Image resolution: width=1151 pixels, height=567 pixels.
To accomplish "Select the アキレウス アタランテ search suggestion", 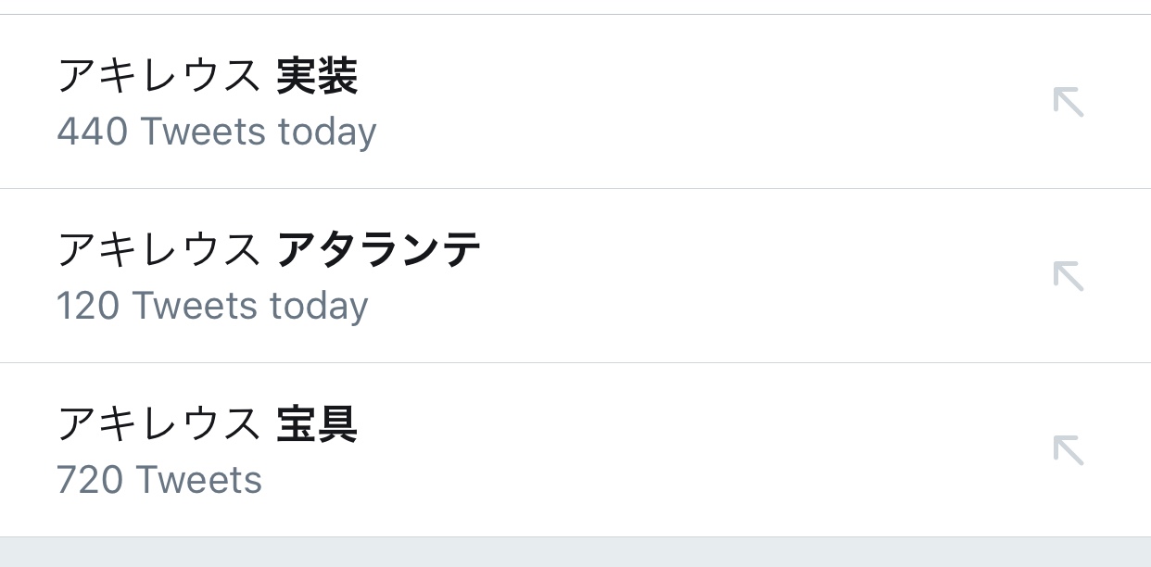I will pos(269,252).
